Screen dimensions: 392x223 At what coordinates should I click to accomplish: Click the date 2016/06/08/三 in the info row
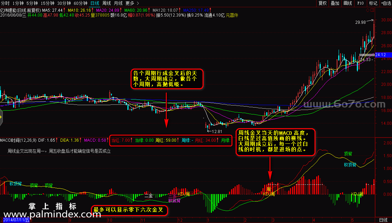[x=13, y=15]
